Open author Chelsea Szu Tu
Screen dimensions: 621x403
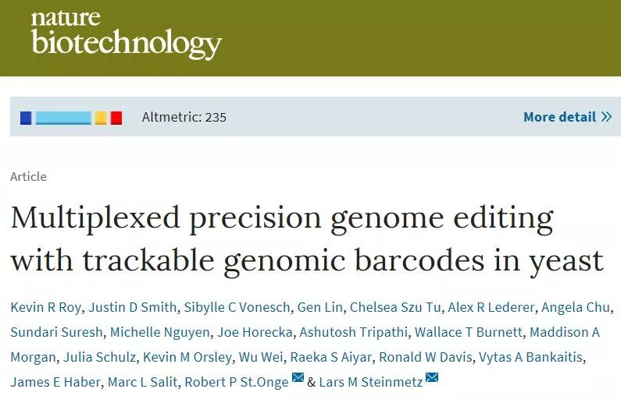[395, 307]
